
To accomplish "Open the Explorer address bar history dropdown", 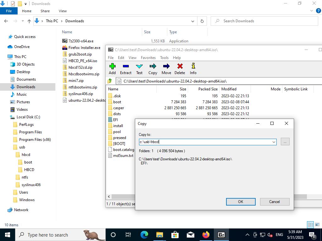I will click(192, 21).
